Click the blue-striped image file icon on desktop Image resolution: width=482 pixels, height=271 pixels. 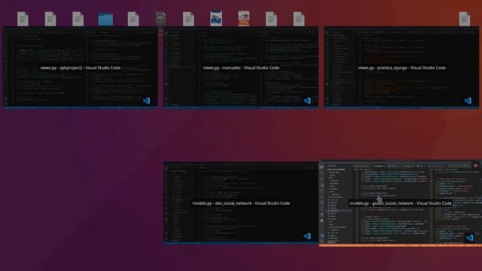click(216, 18)
